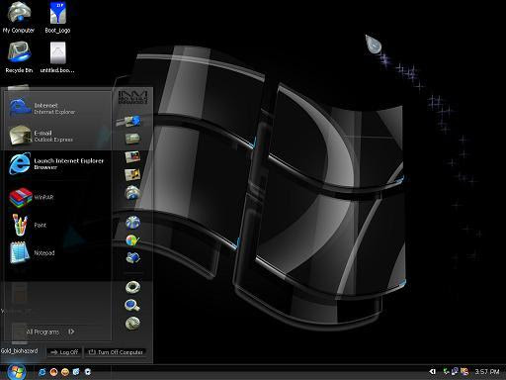This screenshot has width=506, height=380.
Task: Click the green network tray icon
Action: click(x=447, y=372)
